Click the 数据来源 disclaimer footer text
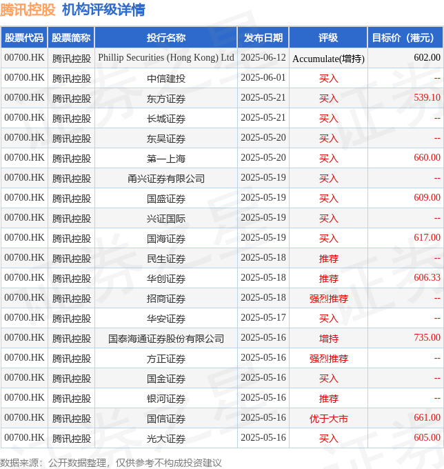Viewport: 444px width, 469px height. click(110, 463)
